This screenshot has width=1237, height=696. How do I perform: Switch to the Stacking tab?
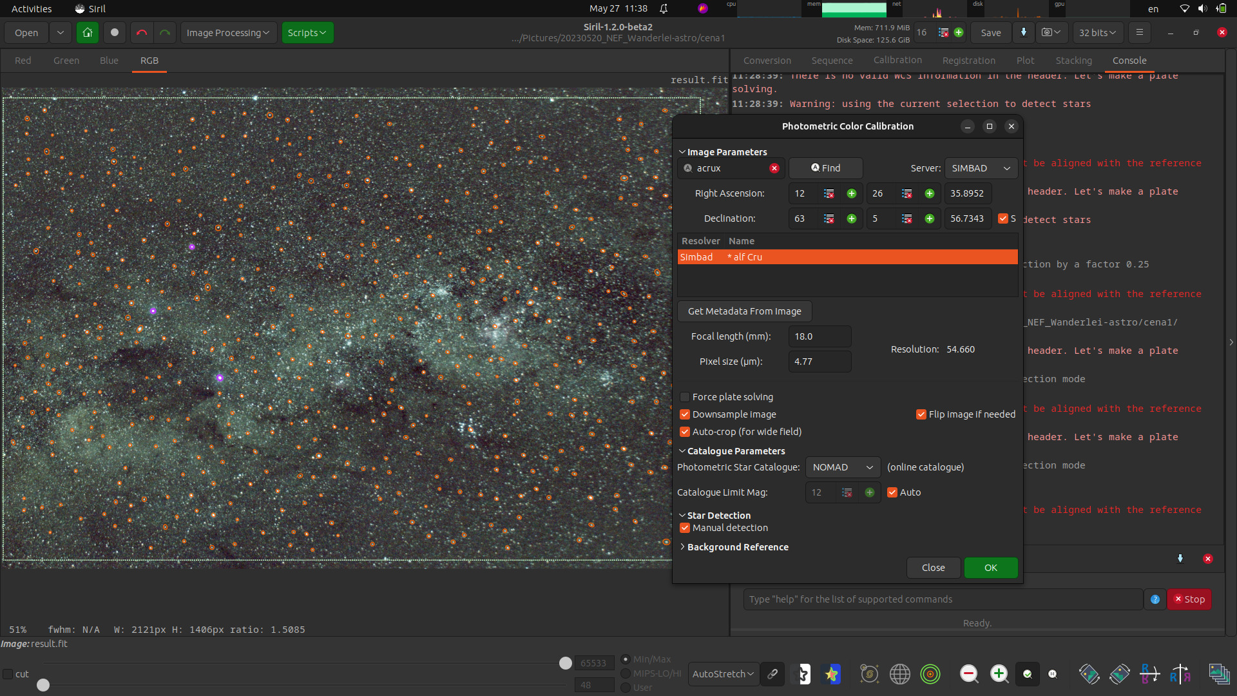(x=1073, y=61)
